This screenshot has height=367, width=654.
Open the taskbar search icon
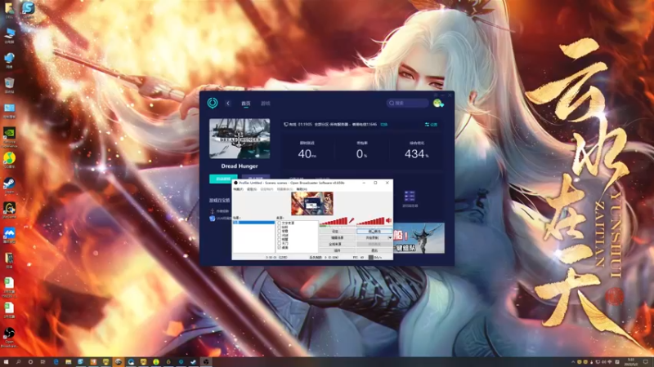[x=18, y=362]
